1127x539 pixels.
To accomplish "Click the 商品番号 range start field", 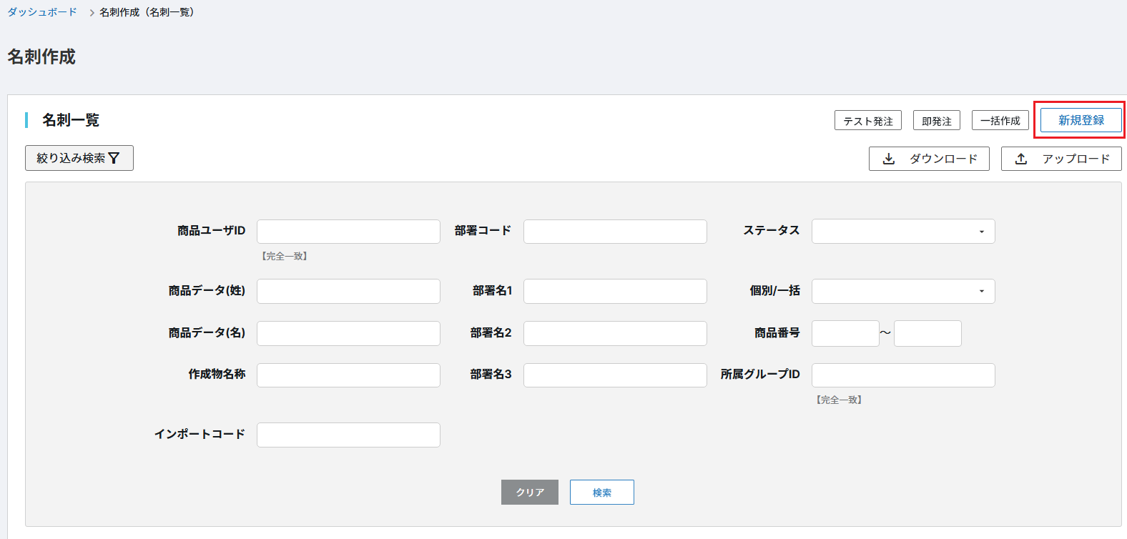I will [x=845, y=333].
